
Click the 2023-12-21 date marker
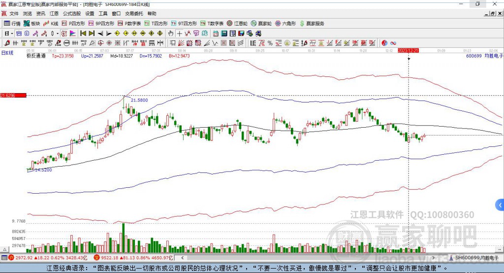(x=408, y=51)
